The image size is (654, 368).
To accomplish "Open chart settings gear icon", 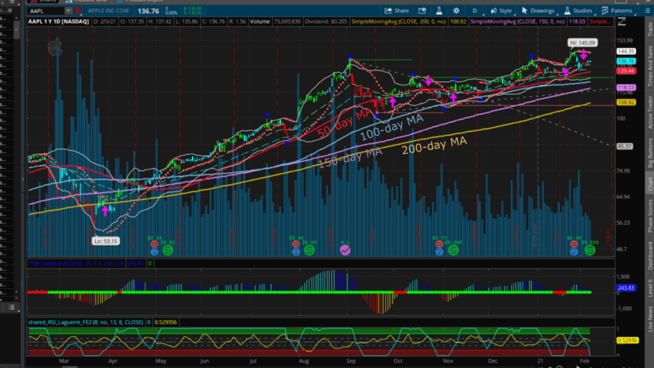I will (x=456, y=11).
